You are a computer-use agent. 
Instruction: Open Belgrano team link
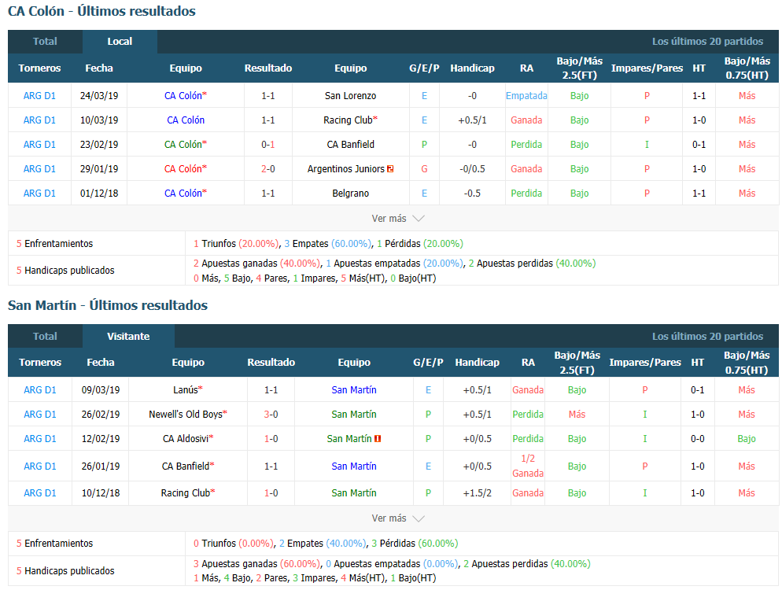(351, 194)
